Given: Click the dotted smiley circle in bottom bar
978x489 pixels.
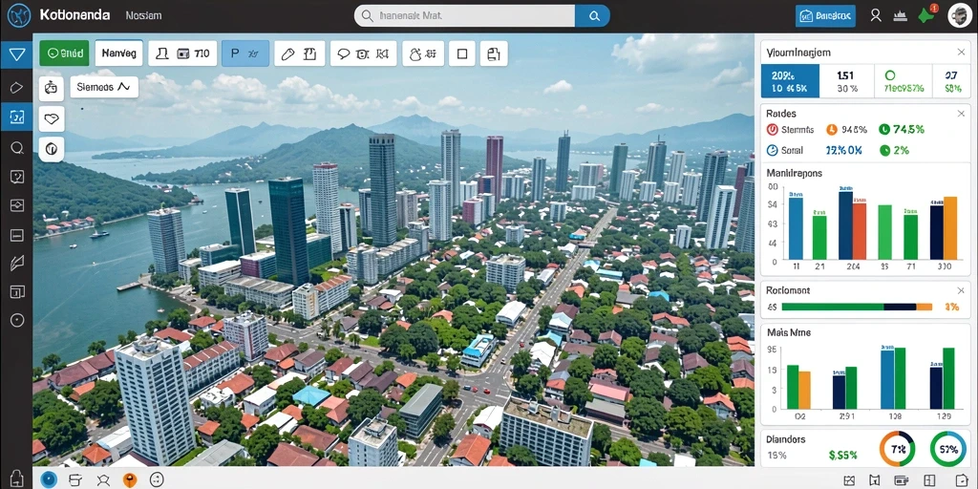Looking at the screenshot, I should pos(157,479).
